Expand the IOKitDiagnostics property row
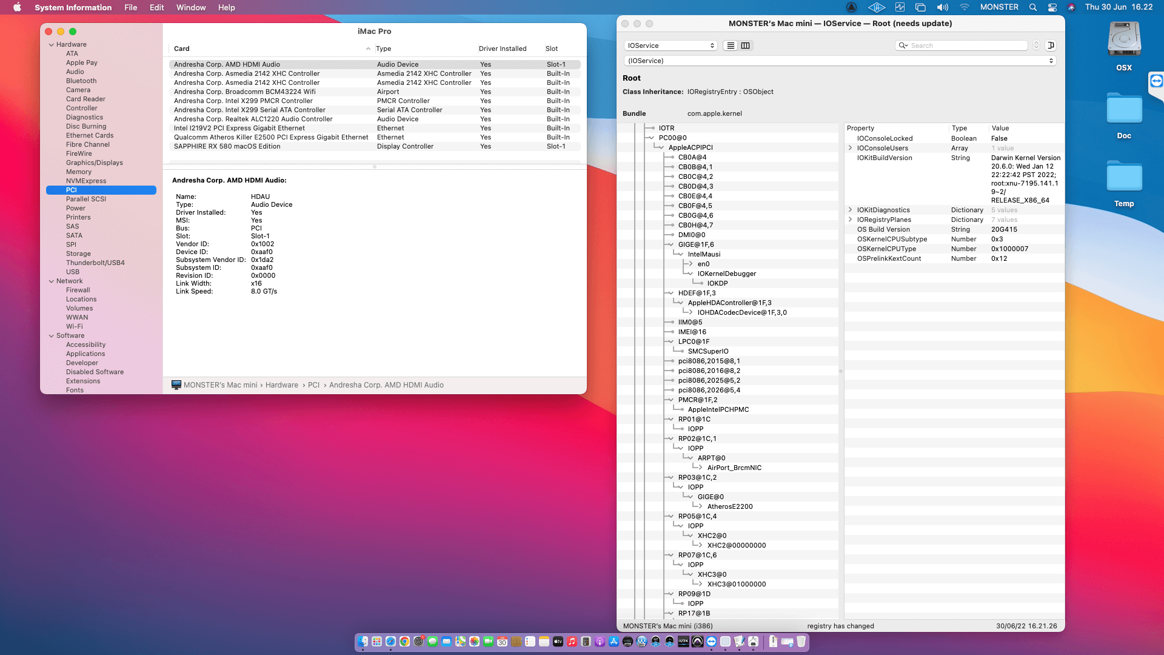 pyautogui.click(x=850, y=210)
